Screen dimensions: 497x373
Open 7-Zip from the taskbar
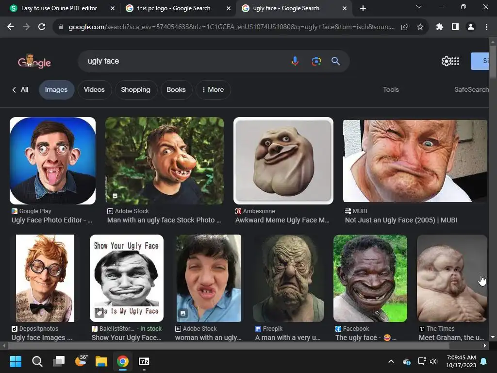(144, 361)
